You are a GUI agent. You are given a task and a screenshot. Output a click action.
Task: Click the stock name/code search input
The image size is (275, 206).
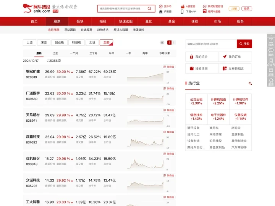click(x=211, y=44)
